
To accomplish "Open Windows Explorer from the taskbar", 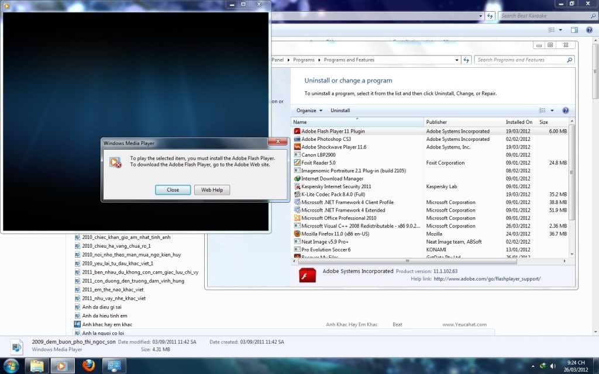I will [37, 366].
